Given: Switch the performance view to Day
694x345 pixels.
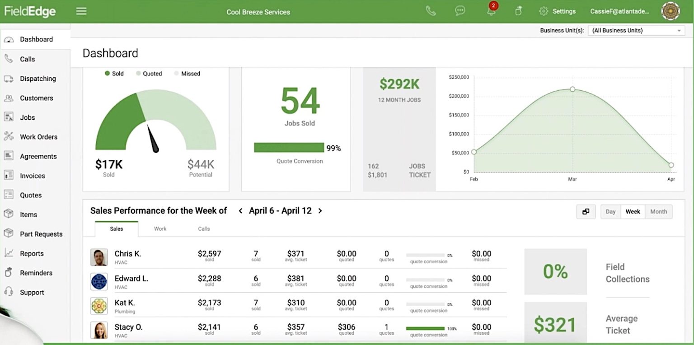Looking at the screenshot, I should click(610, 211).
